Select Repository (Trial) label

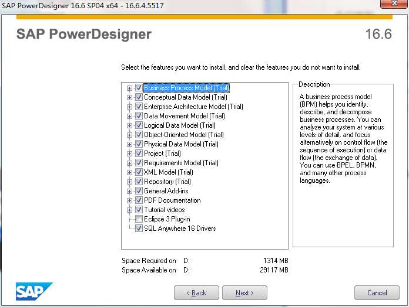[167, 182]
